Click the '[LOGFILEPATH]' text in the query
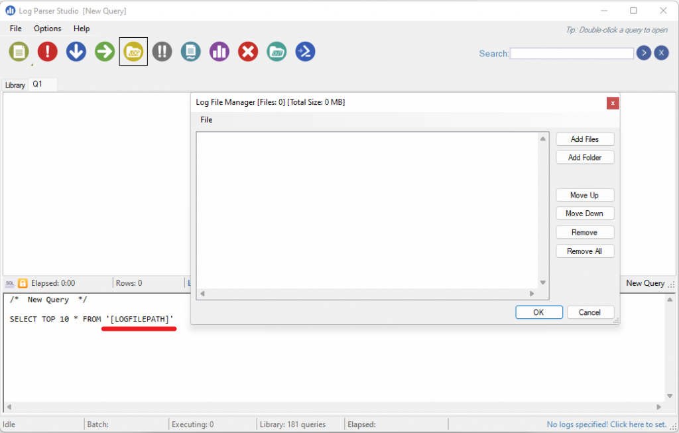The height and width of the screenshot is (433, 679). tap(139, 319)
